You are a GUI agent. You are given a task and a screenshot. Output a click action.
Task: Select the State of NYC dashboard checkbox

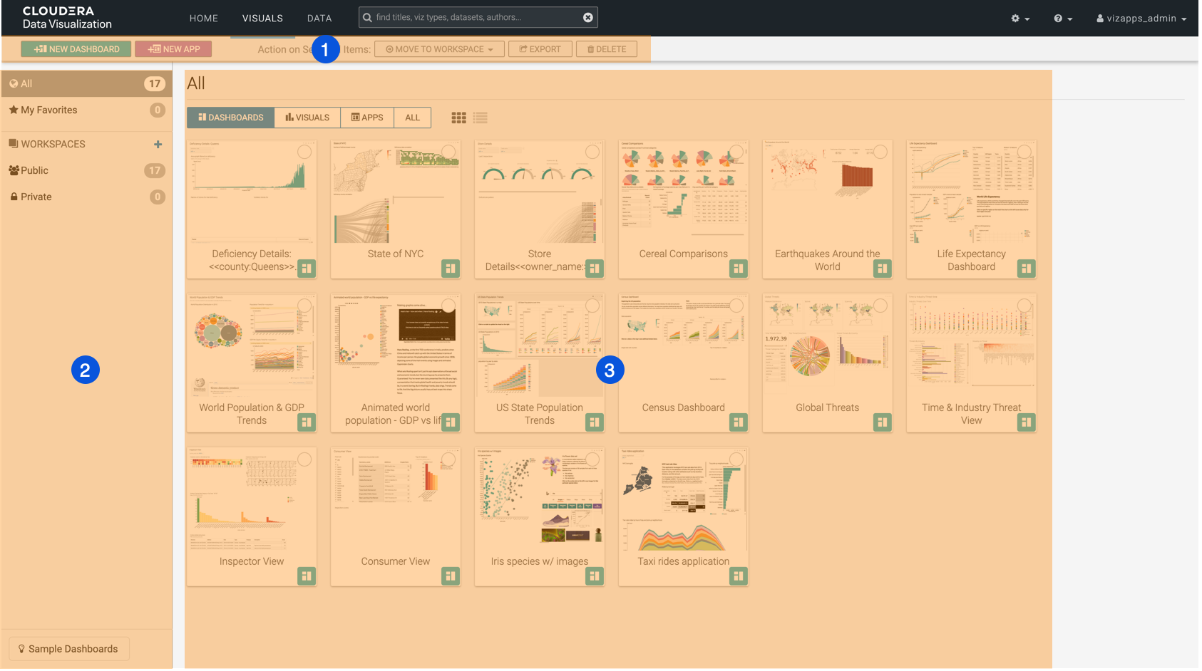pos(448,152)
